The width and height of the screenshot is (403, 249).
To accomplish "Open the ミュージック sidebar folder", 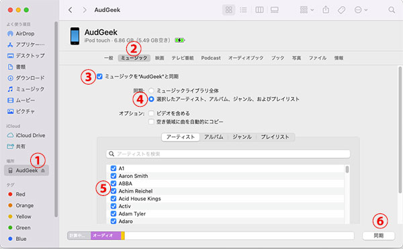I will click(26, 89).
